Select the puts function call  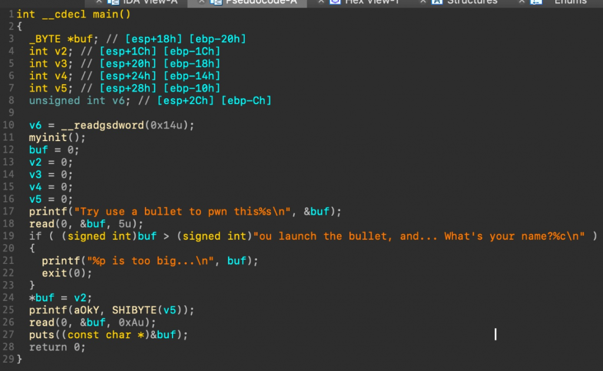pos(41,335)
